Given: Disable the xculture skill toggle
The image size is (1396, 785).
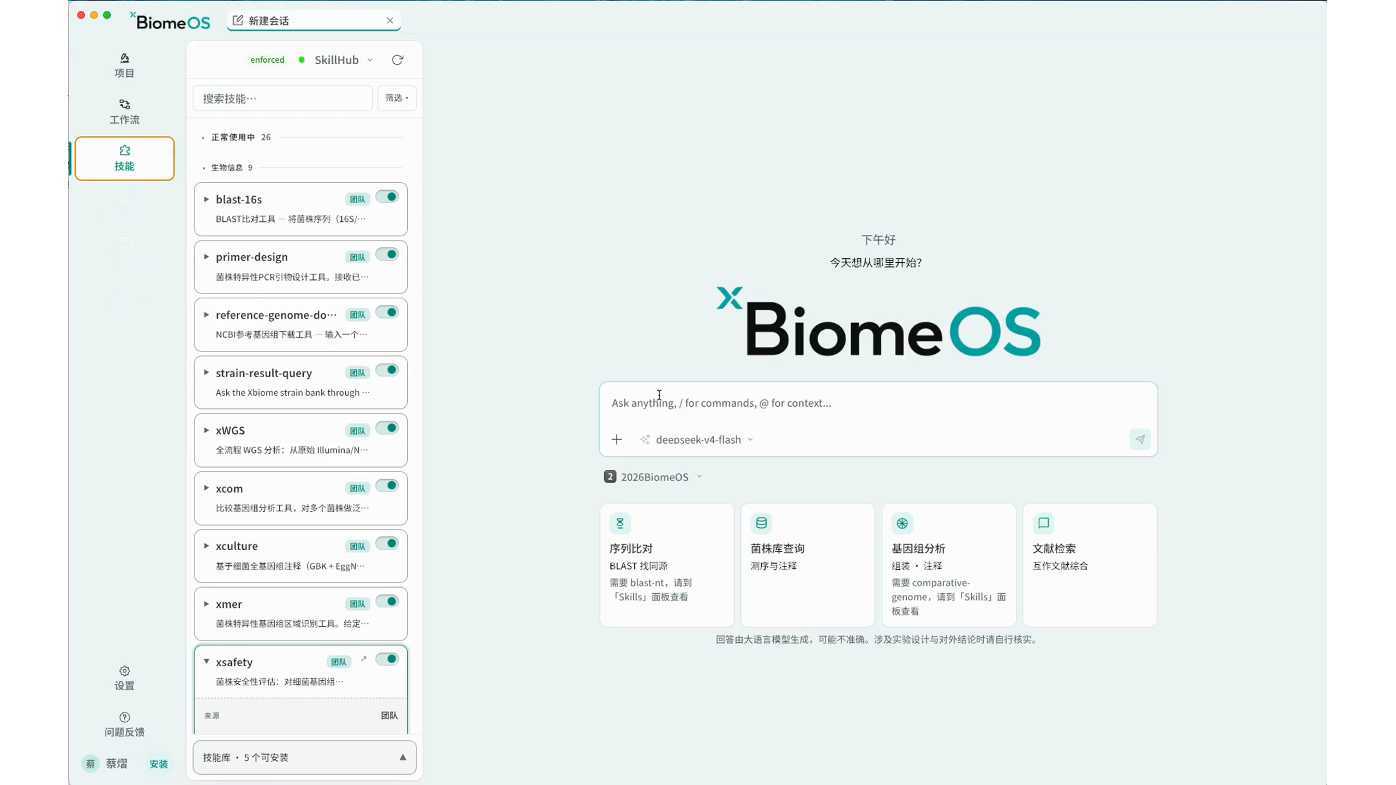Looking at the screenshot, I should pos(387,544).
